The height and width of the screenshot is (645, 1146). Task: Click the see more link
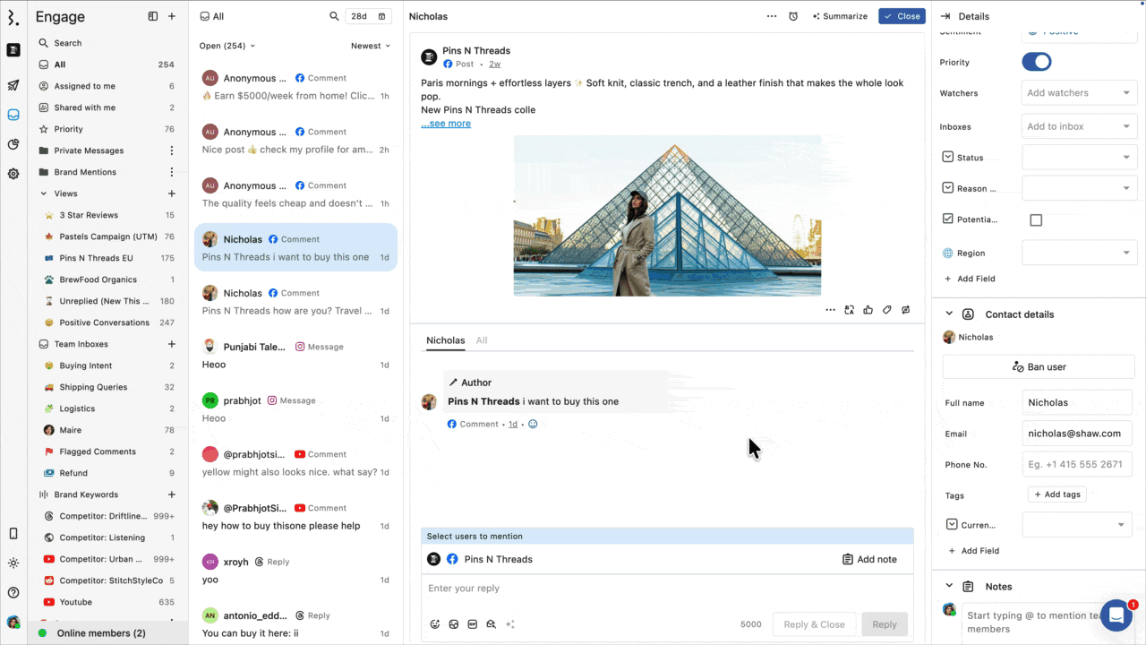pyautogui.click(x=446, y=124)
